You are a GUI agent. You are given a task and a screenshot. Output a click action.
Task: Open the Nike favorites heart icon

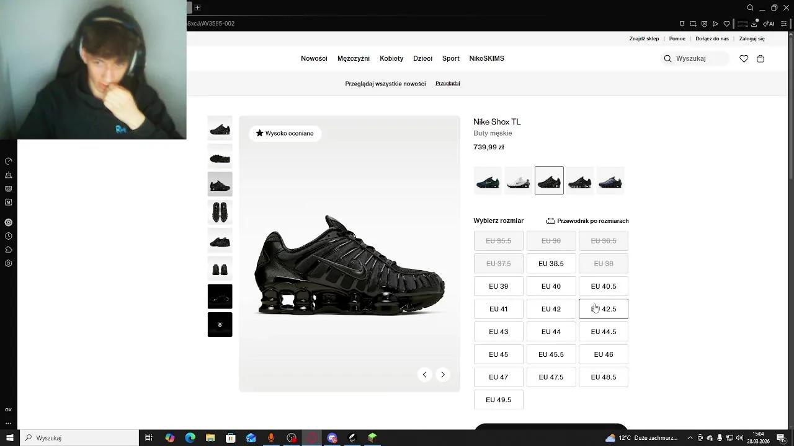pyautogui.click(x=744, y=58)
